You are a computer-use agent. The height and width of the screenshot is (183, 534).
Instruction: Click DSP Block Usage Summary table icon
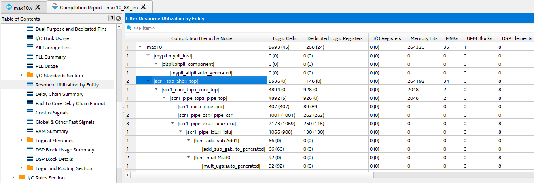[x=30, y=150]
